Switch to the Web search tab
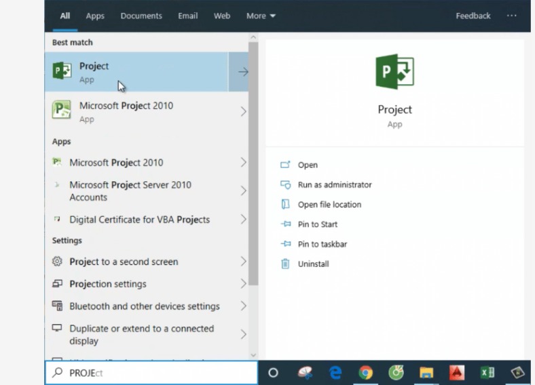This screenshot has width=535, height=385. (222, 16)
